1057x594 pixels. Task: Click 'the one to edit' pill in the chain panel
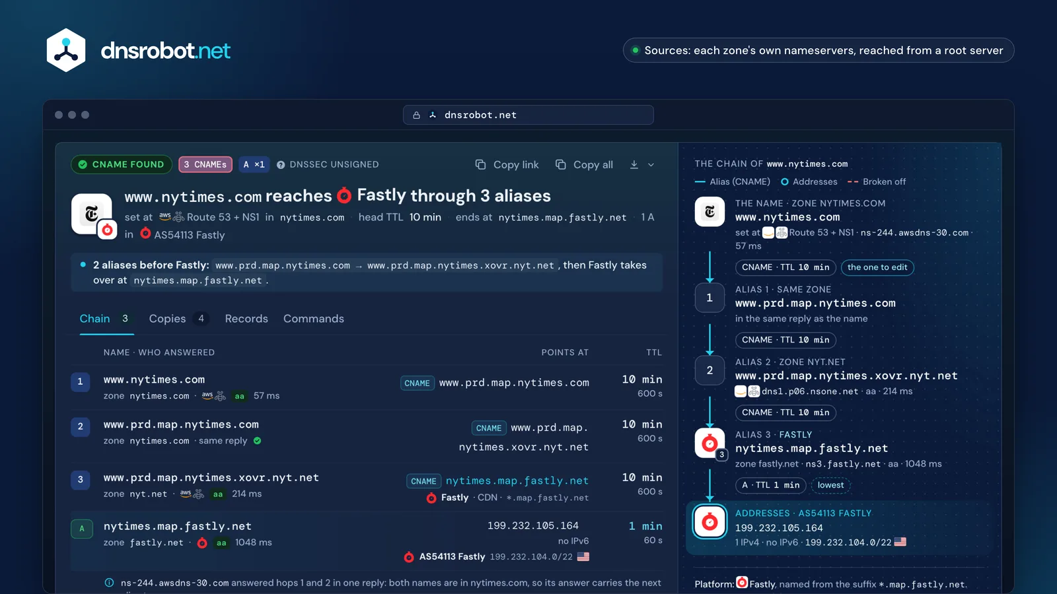click(x=877, y=267)
